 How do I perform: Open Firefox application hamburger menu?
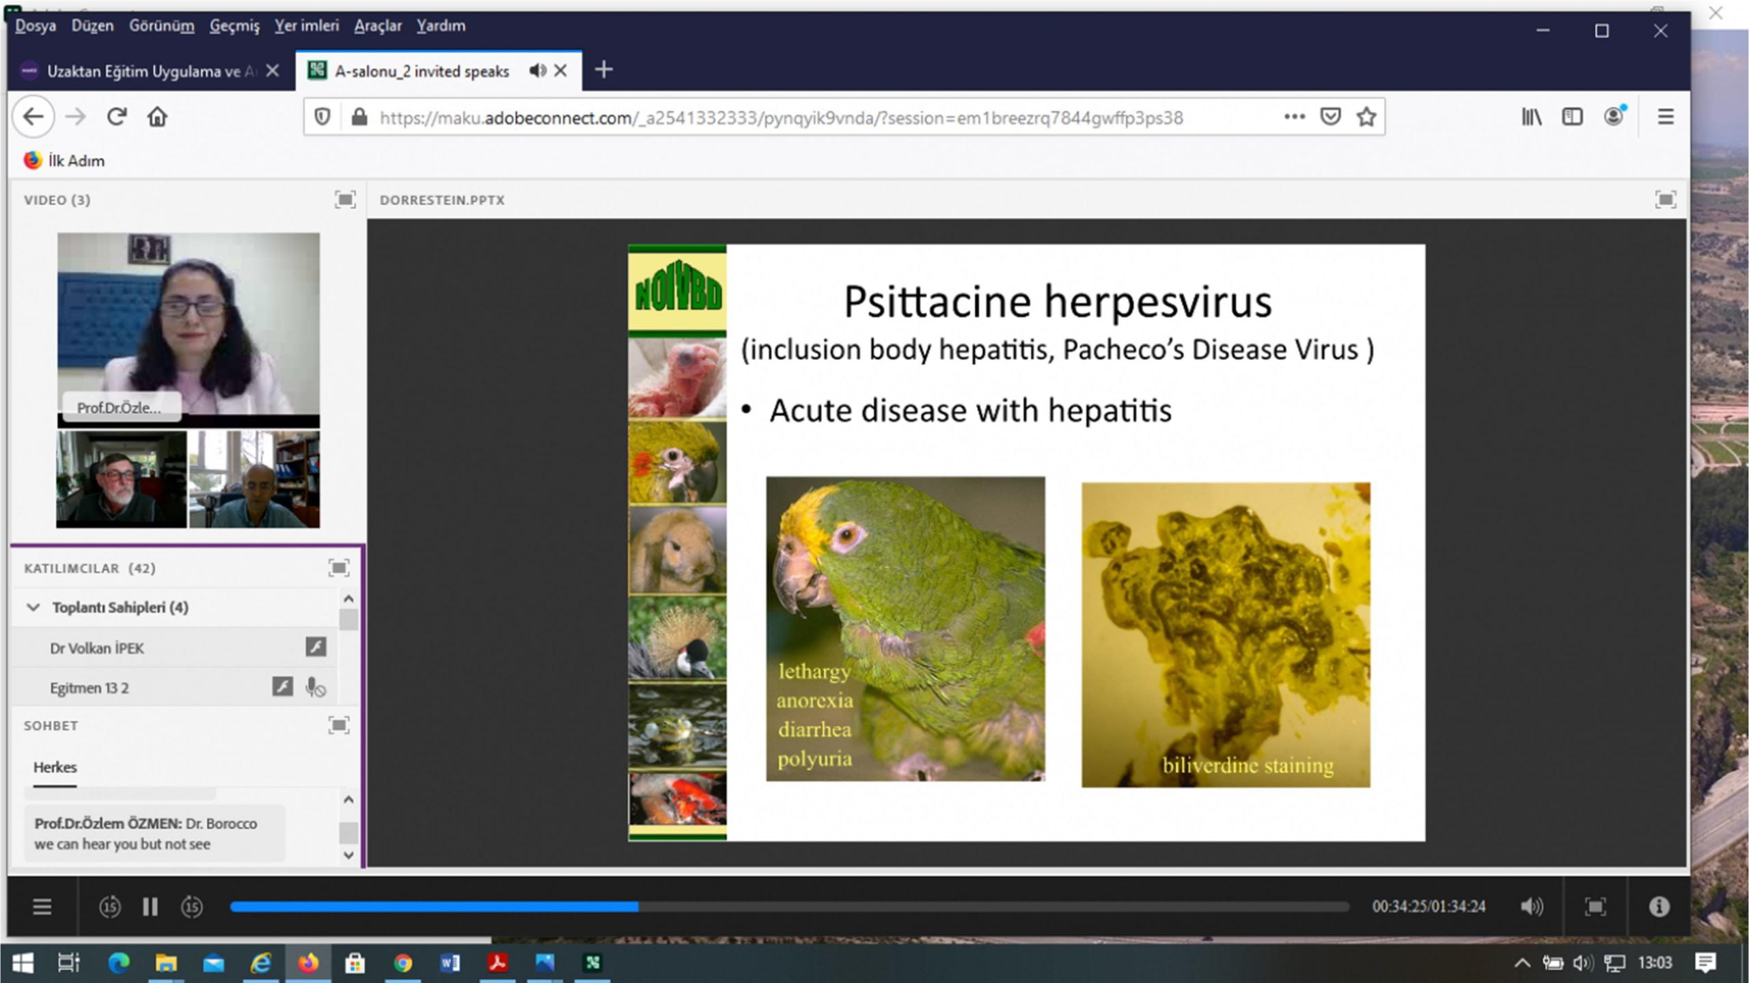pyautogui.click(x=1665, y=117)
